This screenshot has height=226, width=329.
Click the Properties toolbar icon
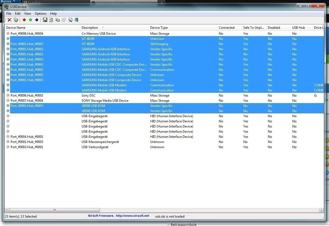coord(64,20)
